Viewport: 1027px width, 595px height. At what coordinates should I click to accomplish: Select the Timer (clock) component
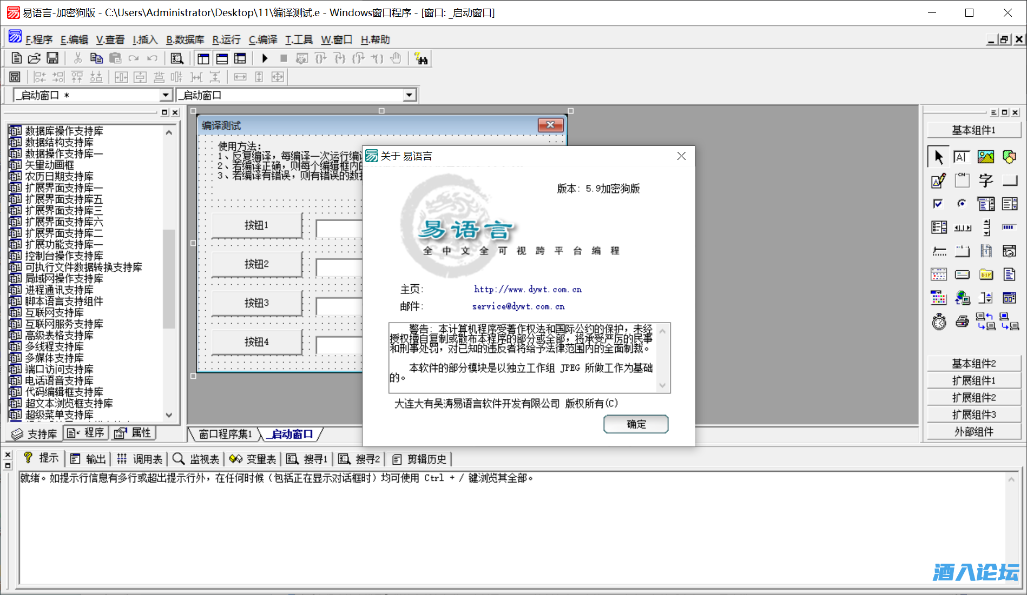click(939, 322)
